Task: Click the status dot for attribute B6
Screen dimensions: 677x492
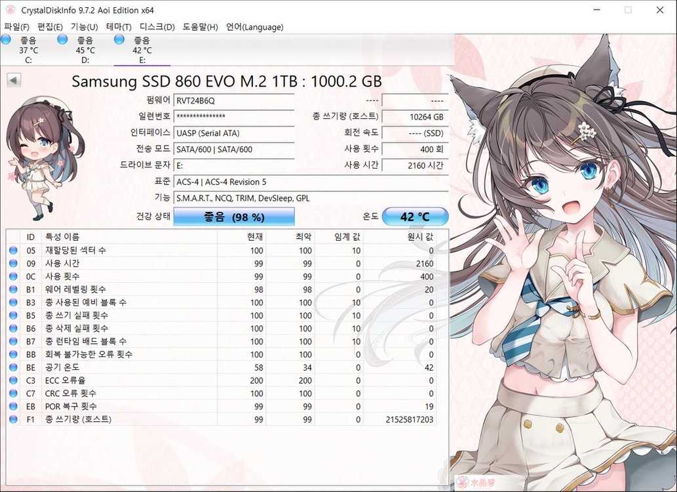Action: click(13, 328)
